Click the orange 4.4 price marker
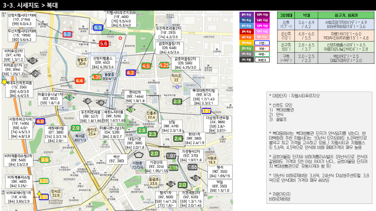Image resolution: width=376 pixels, height=211 pixels. 79,81
